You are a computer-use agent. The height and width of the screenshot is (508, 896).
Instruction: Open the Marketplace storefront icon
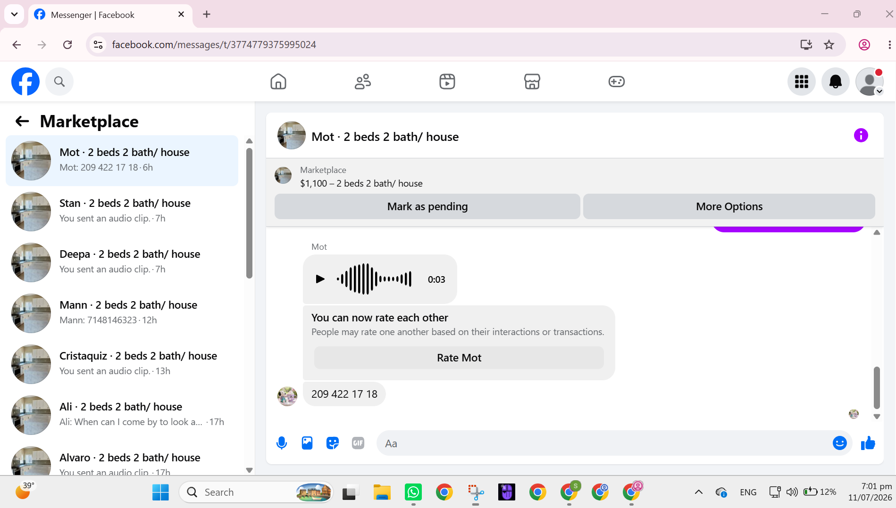coord(532,82)
